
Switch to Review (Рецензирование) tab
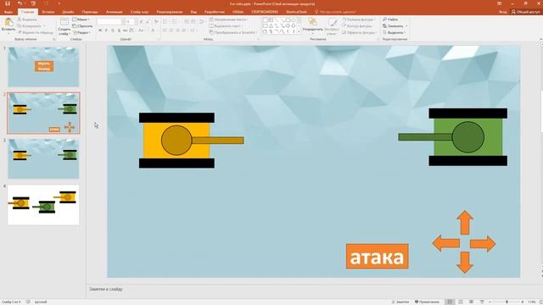click(x=170, y=12)
